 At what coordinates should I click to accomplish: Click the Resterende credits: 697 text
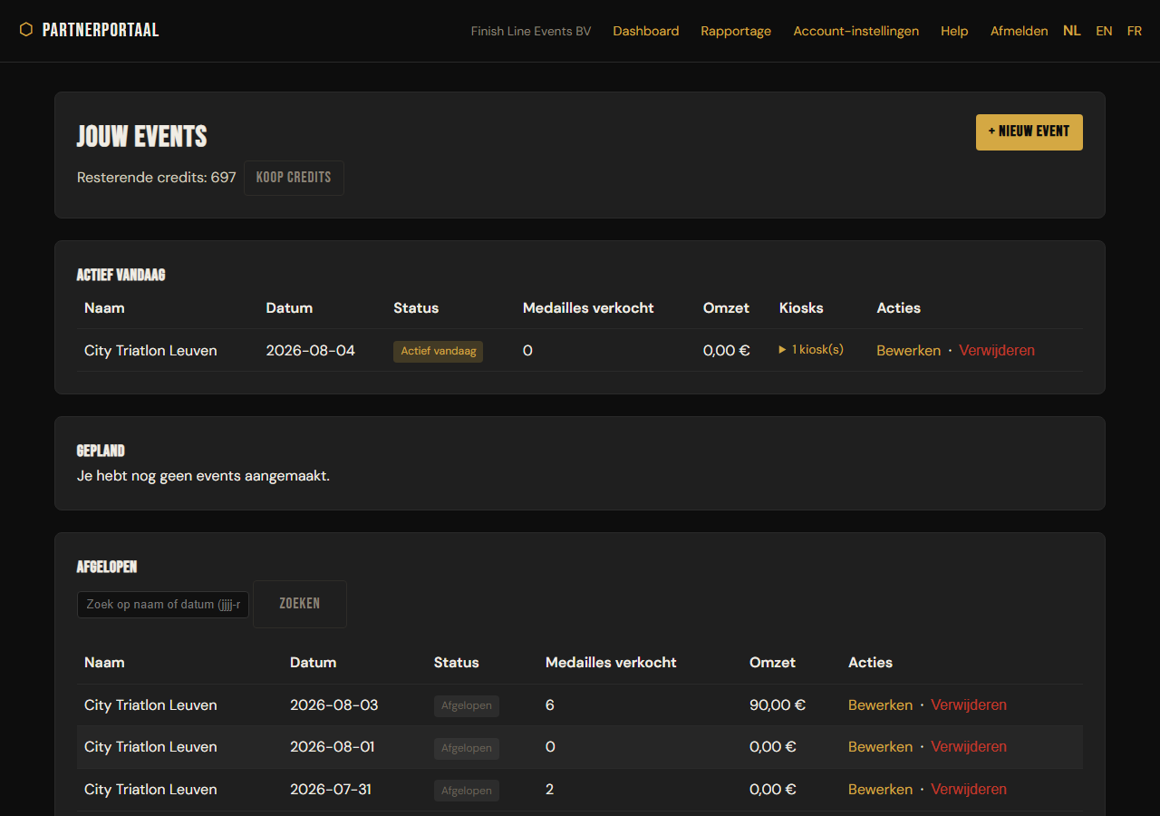pyautogui.click(x=157, y=178)
